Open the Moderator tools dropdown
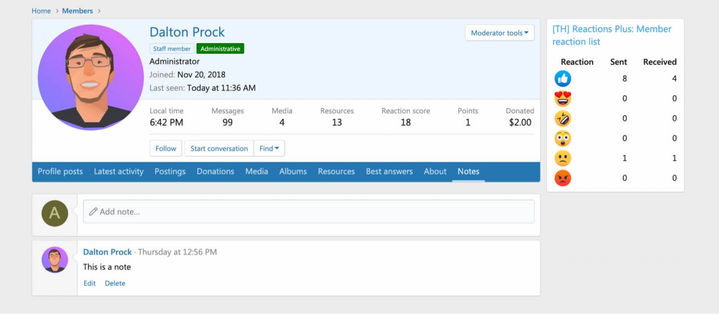This screenshot has height=314, width=719. pos(499,33)
